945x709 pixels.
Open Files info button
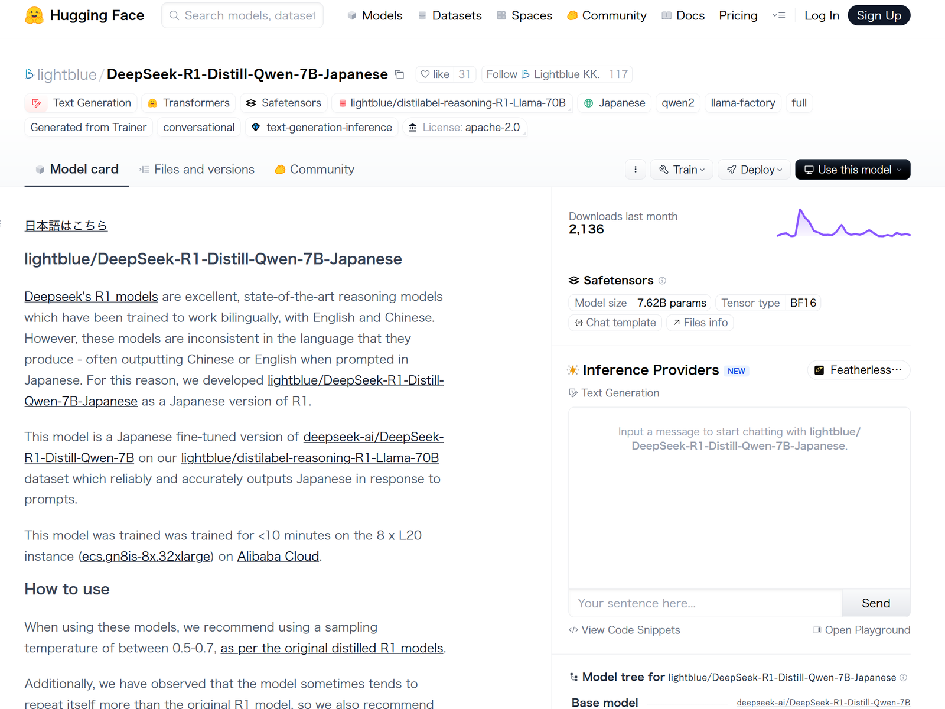700,323
